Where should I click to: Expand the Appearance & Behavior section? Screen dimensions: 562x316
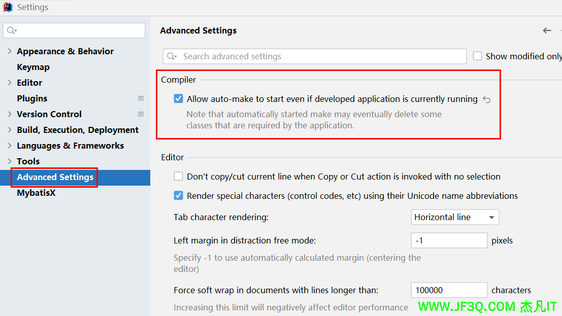click(10, 51)
